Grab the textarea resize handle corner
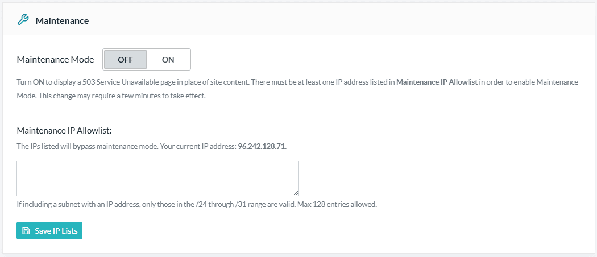Screen dimensions: 597x257 (296, 193)
